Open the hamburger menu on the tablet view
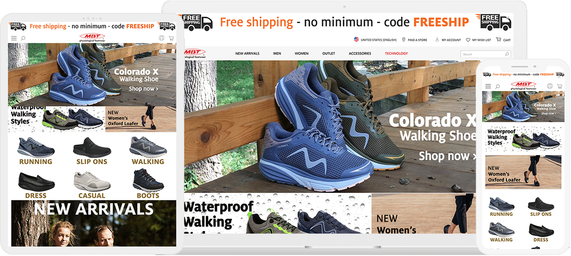Screen dimensions: 571x256 point(14,38)
